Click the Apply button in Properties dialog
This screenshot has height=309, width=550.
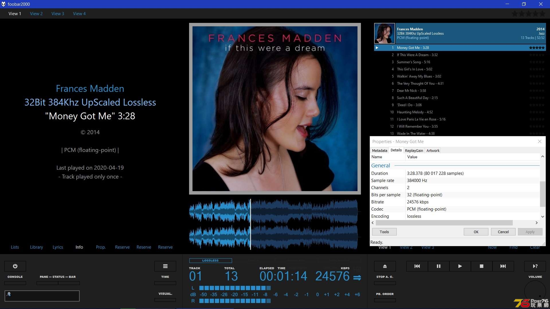point(530,232)
